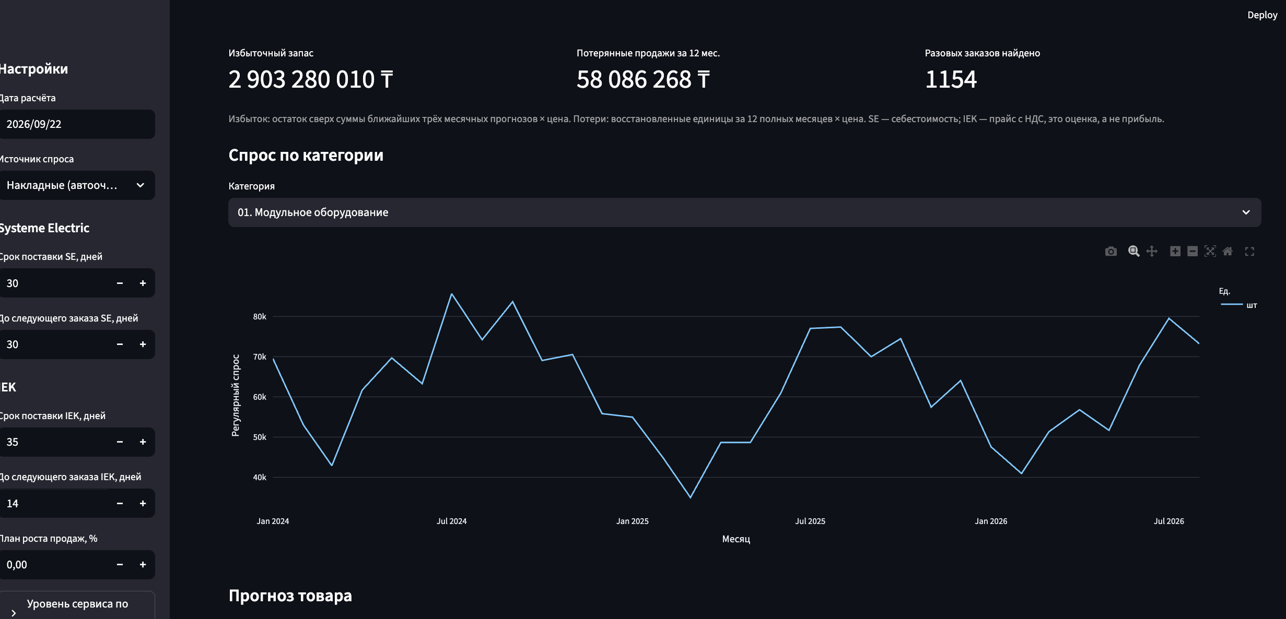Screen dimensions: 1286x619
Task: Increase days until next SE order
Action: 143,344
